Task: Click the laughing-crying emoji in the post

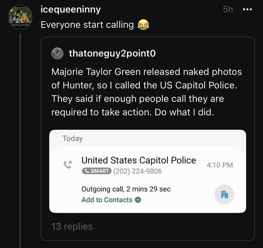Action: 143,25
